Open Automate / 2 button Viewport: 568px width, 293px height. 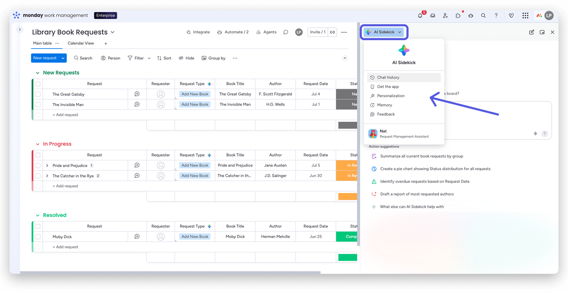233,32
